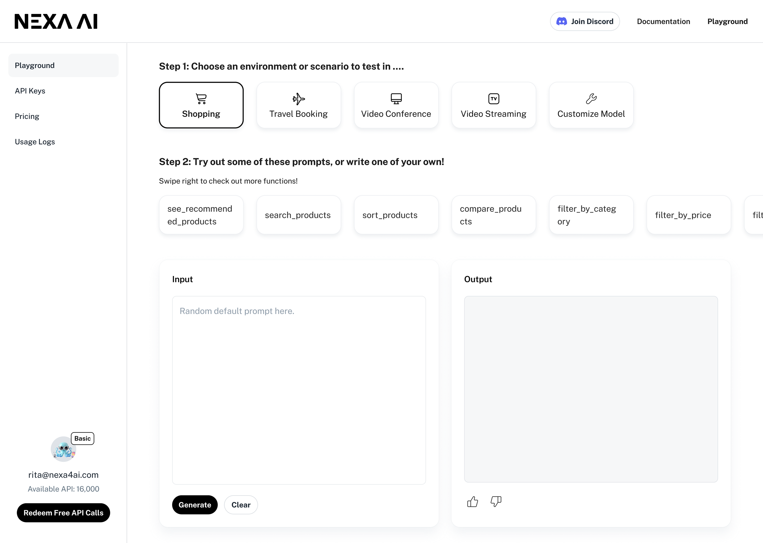Focus the Input prompt text area
Viewport: 763px width, 543px height.
click(298, 390)
